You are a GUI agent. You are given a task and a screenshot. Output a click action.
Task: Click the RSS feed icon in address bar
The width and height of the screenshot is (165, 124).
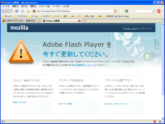tap(115, 11)
